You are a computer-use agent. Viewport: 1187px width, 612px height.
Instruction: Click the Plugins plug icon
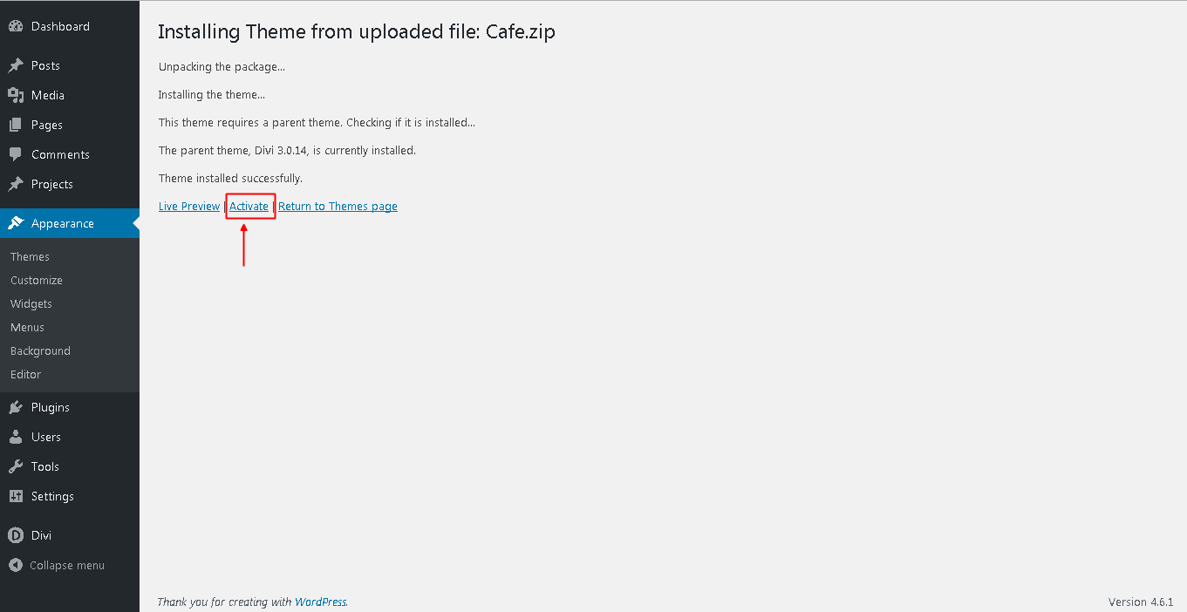pos(16,407)
